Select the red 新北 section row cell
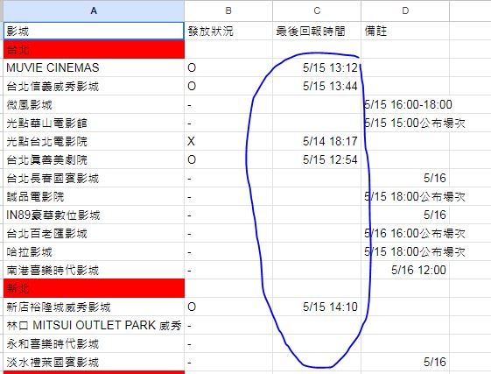Viewport: 491px width, 374px height. tap(94, 288)
